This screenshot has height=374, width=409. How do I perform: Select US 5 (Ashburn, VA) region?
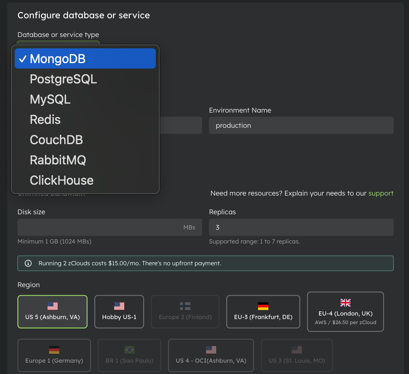pyautogui.click(x=53, y=312)
